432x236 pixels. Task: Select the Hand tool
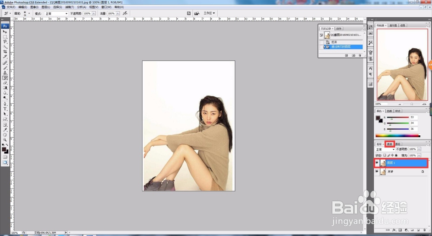tap(5, 134)
